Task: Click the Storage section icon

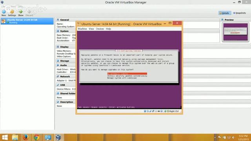Action: [x=58, y=61]
